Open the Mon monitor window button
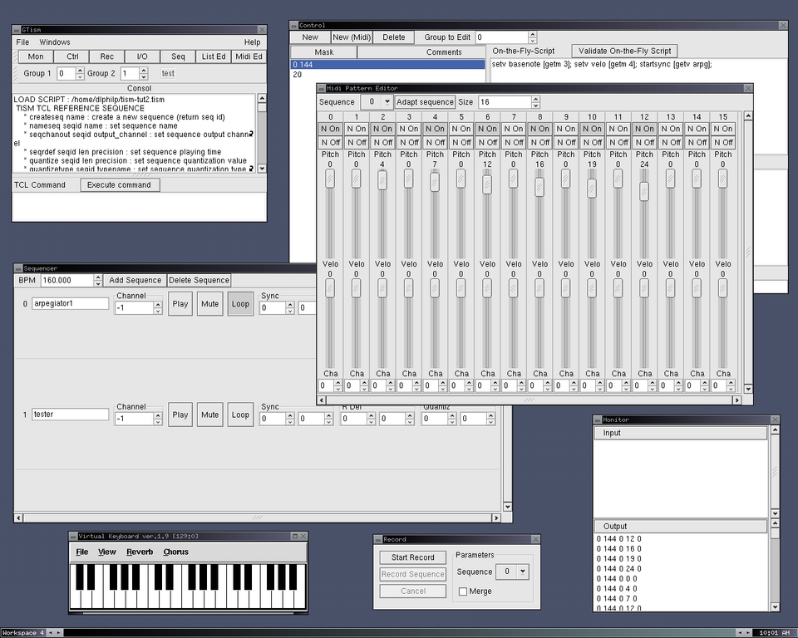The image size is (798, 638). (36, 56)
